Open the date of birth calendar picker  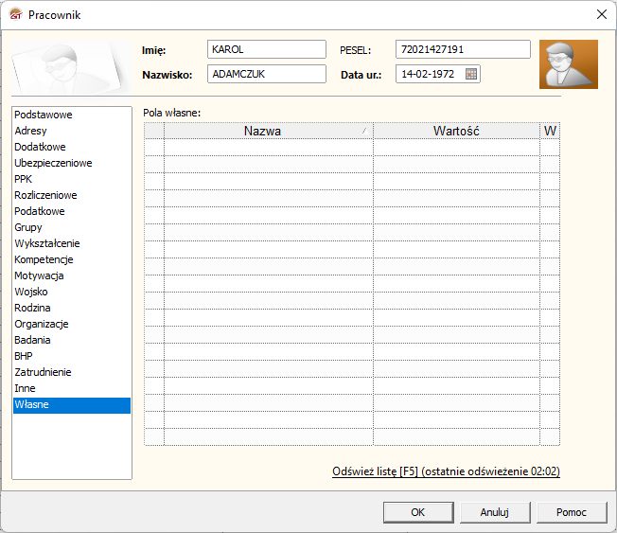470,74
